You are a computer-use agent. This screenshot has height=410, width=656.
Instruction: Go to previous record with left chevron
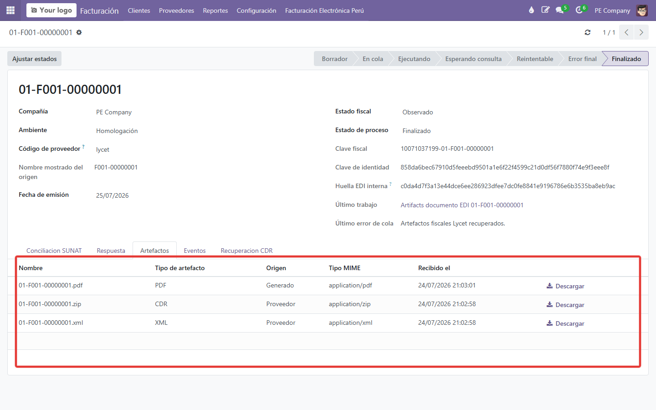tap(627, 32)
